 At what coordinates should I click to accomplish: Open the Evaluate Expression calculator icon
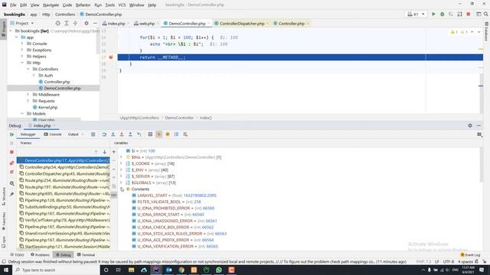(150, 134)
